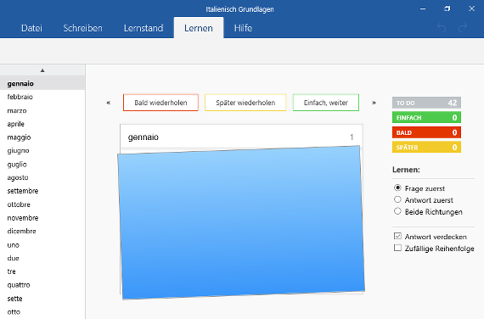Select marzo in the word list
This screenshot has width=484, height=319.
[42, 110]
